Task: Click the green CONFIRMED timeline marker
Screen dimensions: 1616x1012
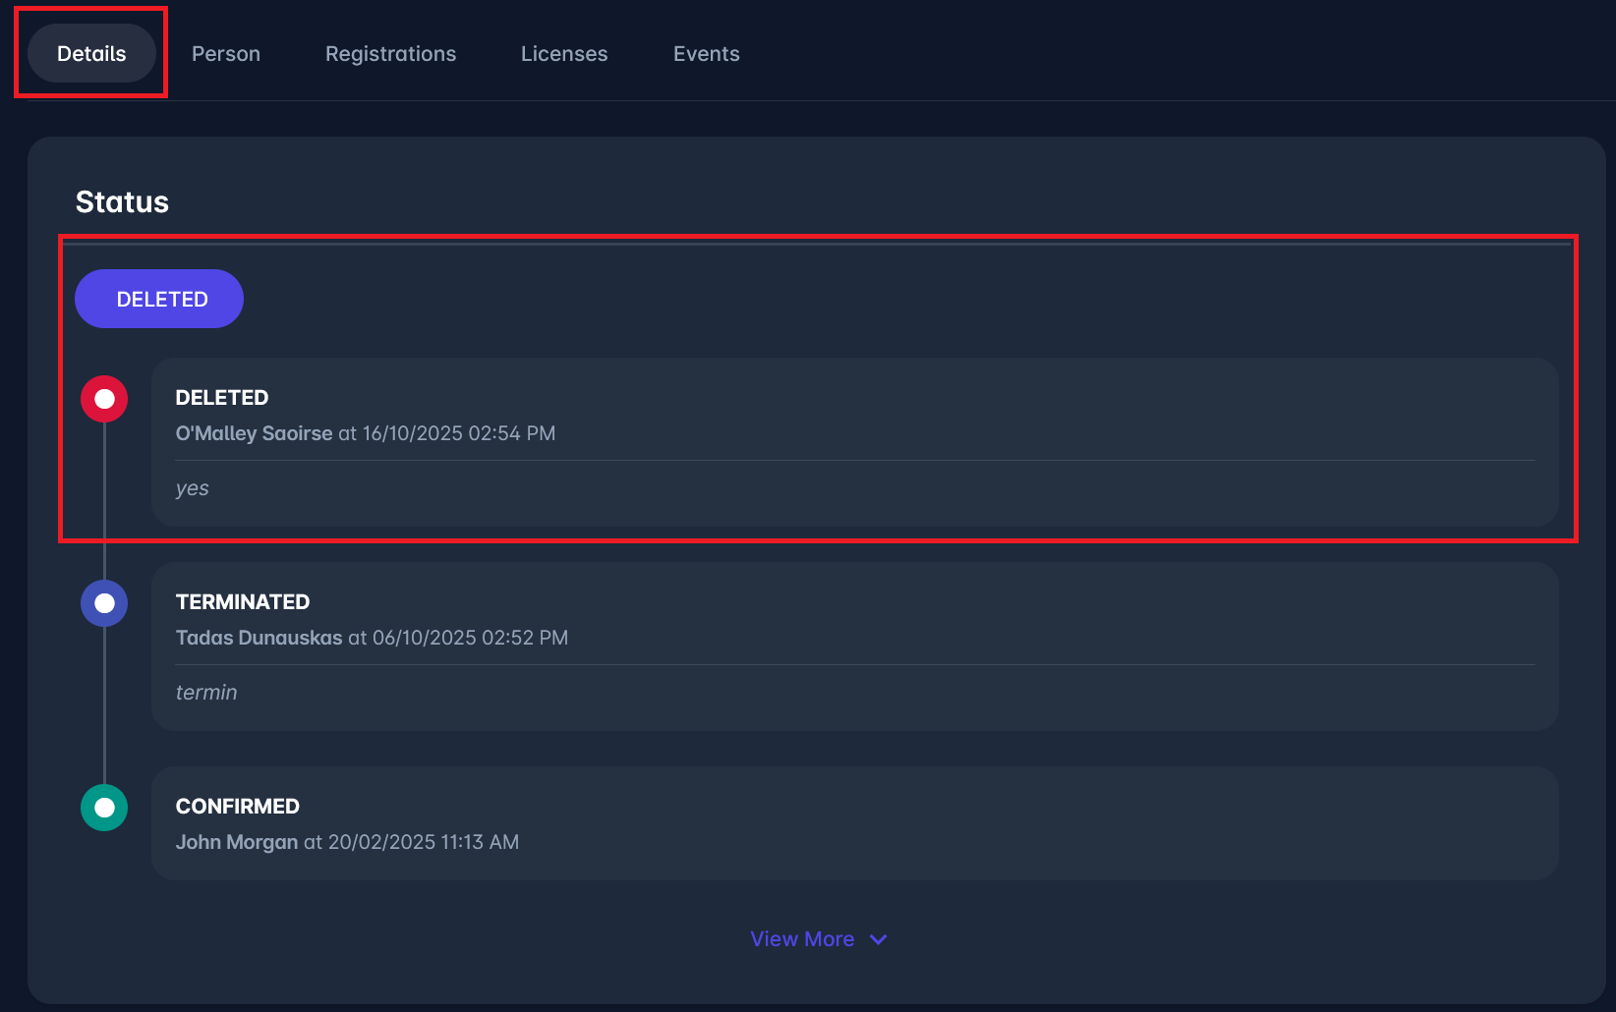Action: 104,808
